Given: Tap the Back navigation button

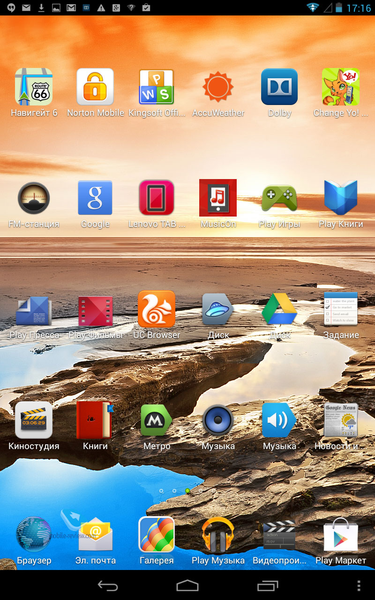Looking at the screenshot, I should tap(107, 585).
